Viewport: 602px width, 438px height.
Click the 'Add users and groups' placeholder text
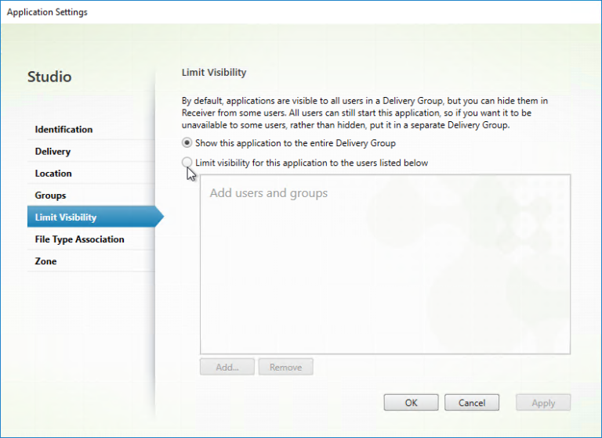[x=268, y=193]
